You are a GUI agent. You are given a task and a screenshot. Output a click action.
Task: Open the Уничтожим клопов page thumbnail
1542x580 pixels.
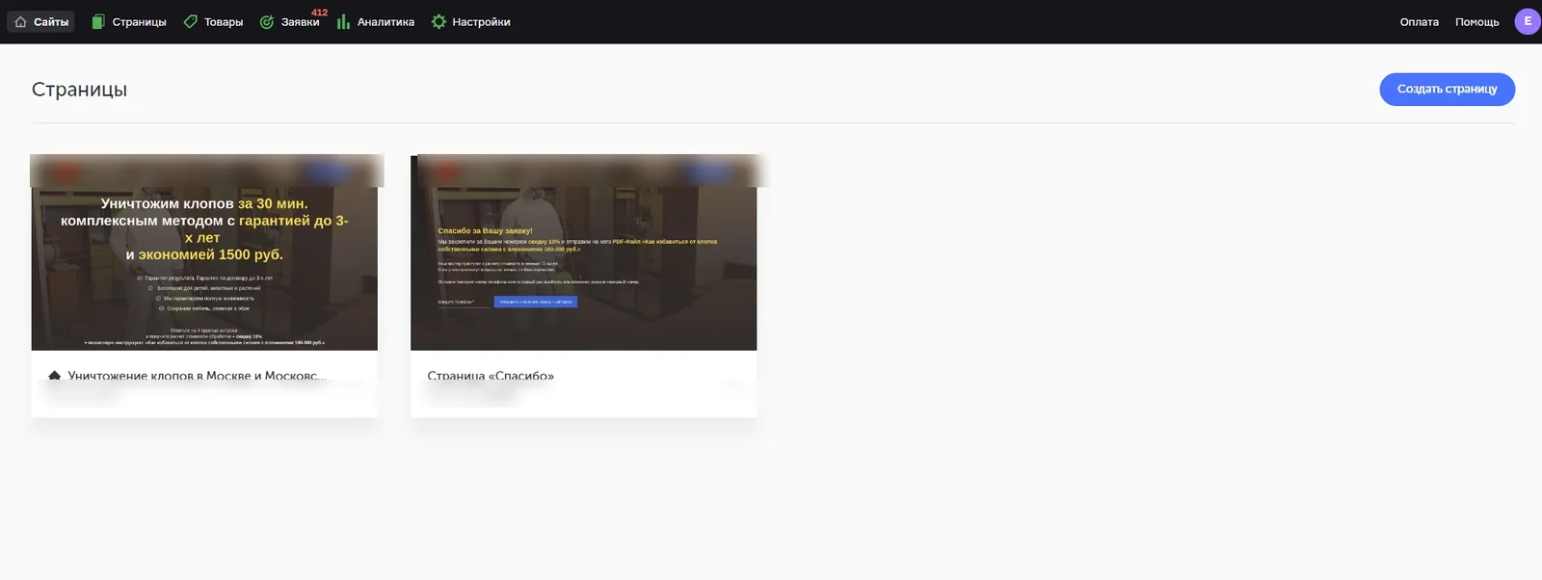pyautogui.click(x=204, y=253)
